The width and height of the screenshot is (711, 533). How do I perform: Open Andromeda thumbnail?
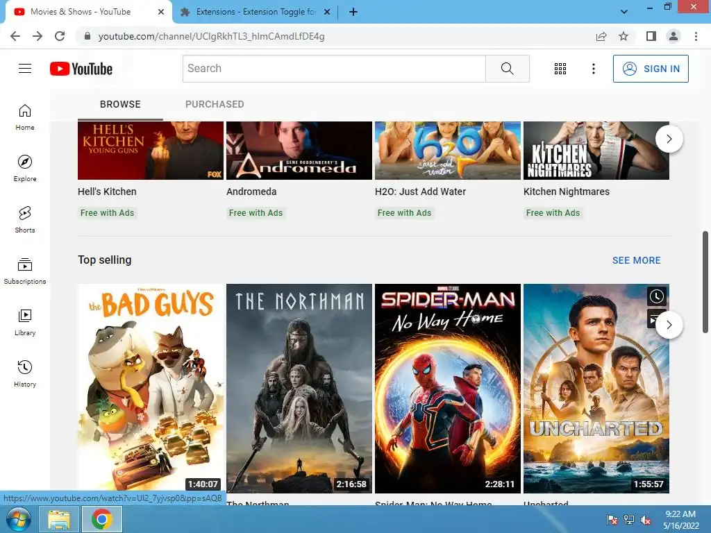click(x=299, y=151)
